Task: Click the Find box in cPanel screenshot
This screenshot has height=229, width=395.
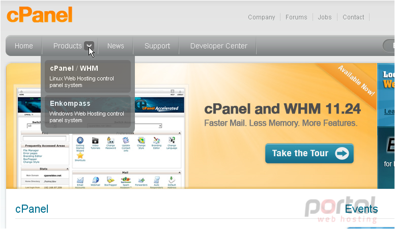Action: point(45,138)
